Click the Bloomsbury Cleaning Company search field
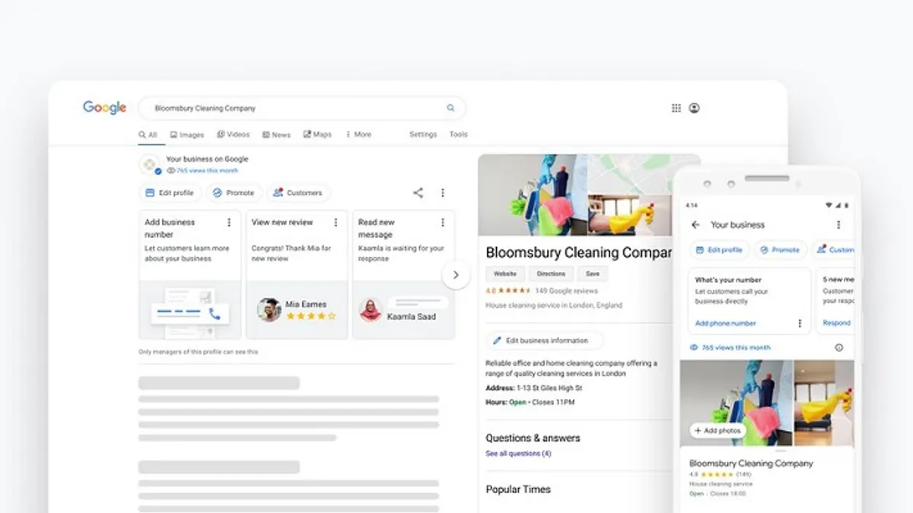 click(302, 108)
